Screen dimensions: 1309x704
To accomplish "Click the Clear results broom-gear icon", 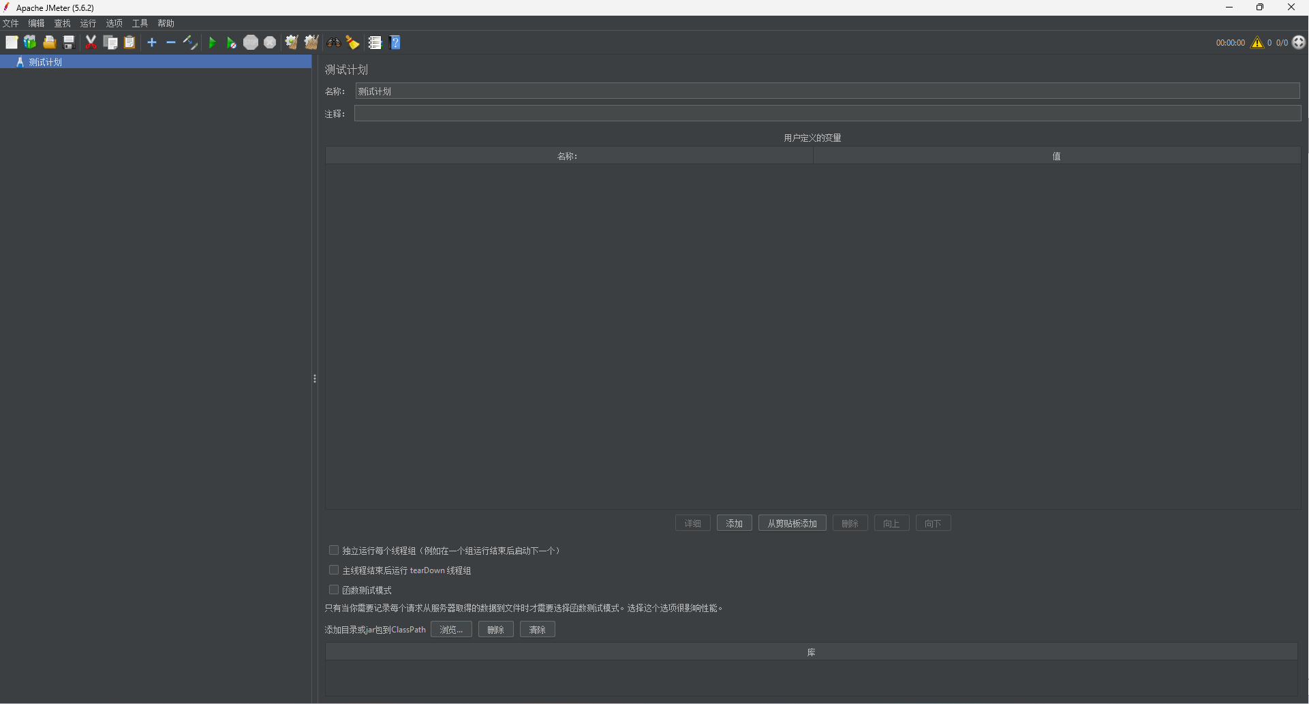I will tap(292, 42).
